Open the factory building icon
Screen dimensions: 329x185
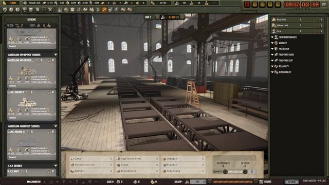60,10
